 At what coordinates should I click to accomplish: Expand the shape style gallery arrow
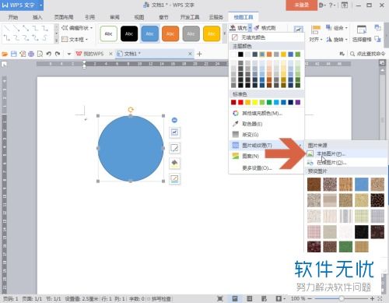[x=225, y=33]
